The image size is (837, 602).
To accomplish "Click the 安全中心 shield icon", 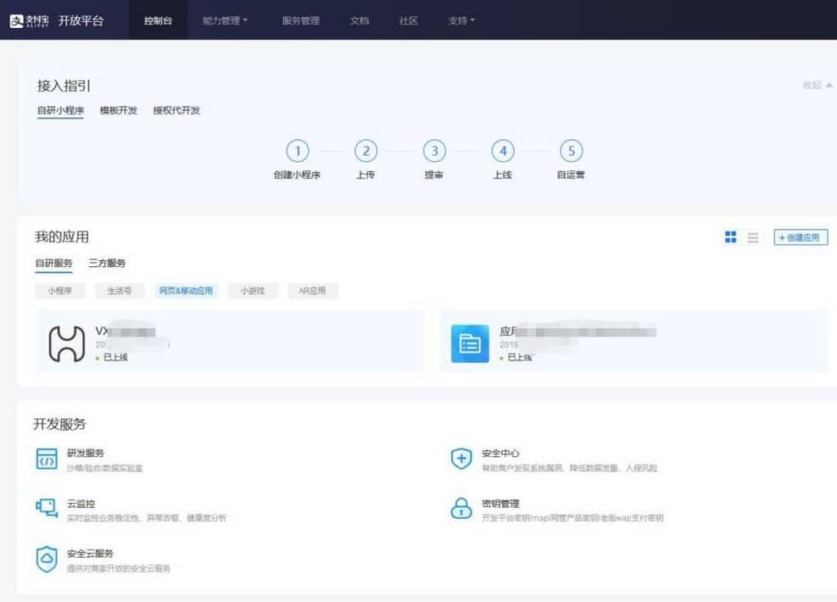I will (460, 460).
